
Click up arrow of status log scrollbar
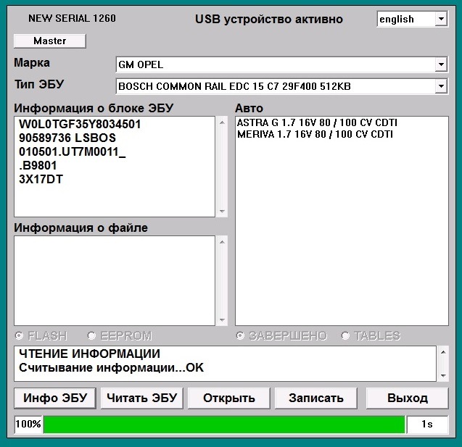coord(443,352)
